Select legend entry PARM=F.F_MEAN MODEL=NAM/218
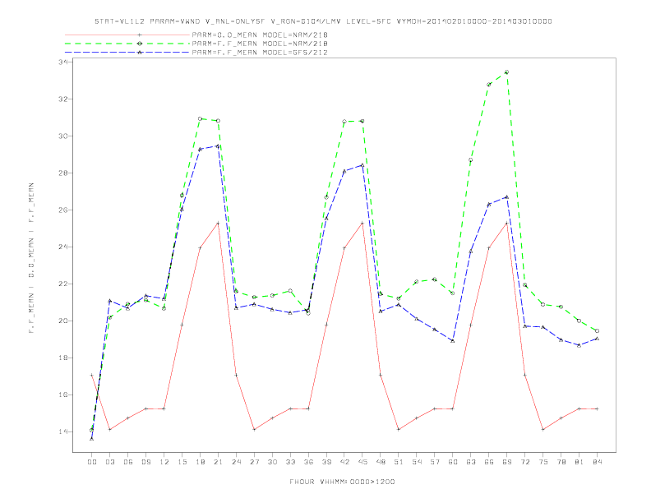 point(260,44)
